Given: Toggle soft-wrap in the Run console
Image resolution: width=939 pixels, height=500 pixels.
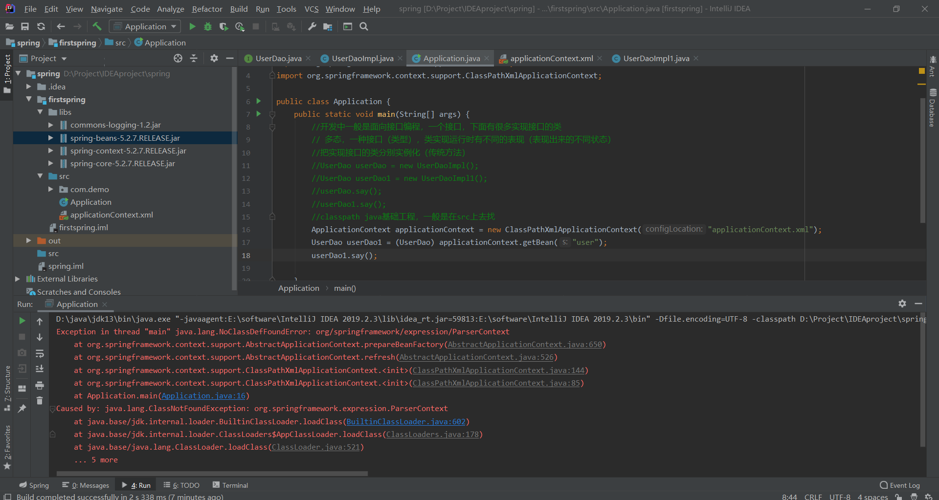Looking at the screenshot, I should (x=40, y=353).
